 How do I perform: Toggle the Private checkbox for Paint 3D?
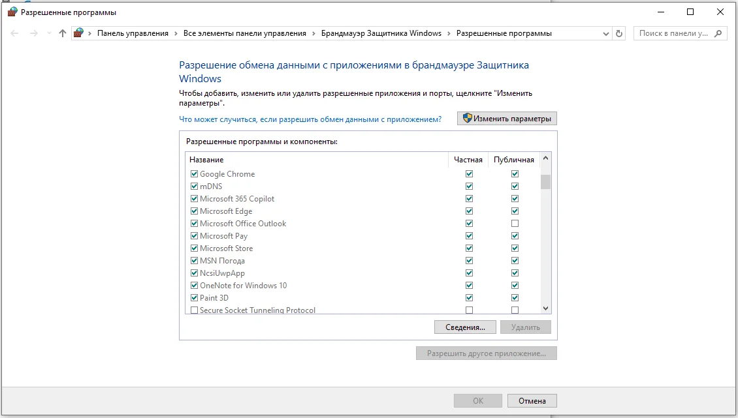click(x=469, y=298)
